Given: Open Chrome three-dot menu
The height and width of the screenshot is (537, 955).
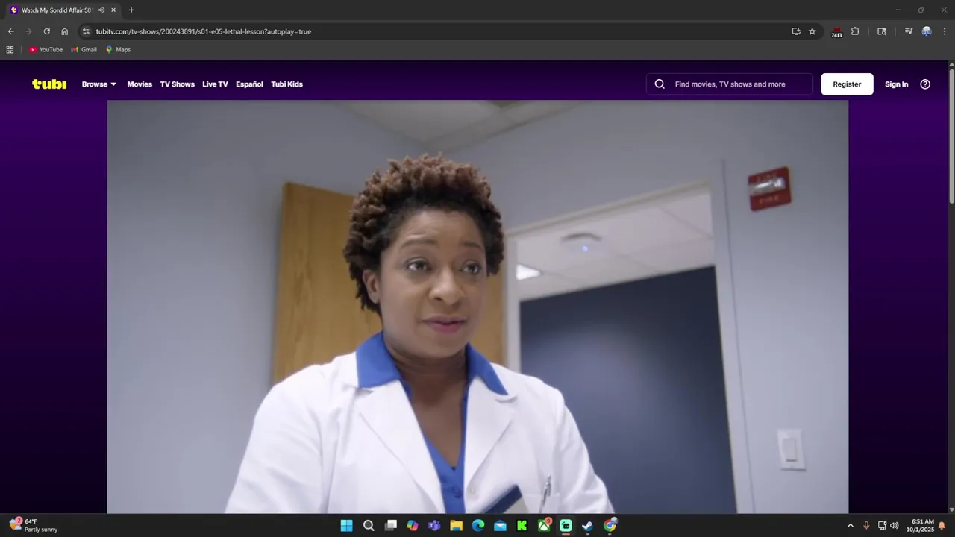Looking at the screenshot, I should [945, 31].
